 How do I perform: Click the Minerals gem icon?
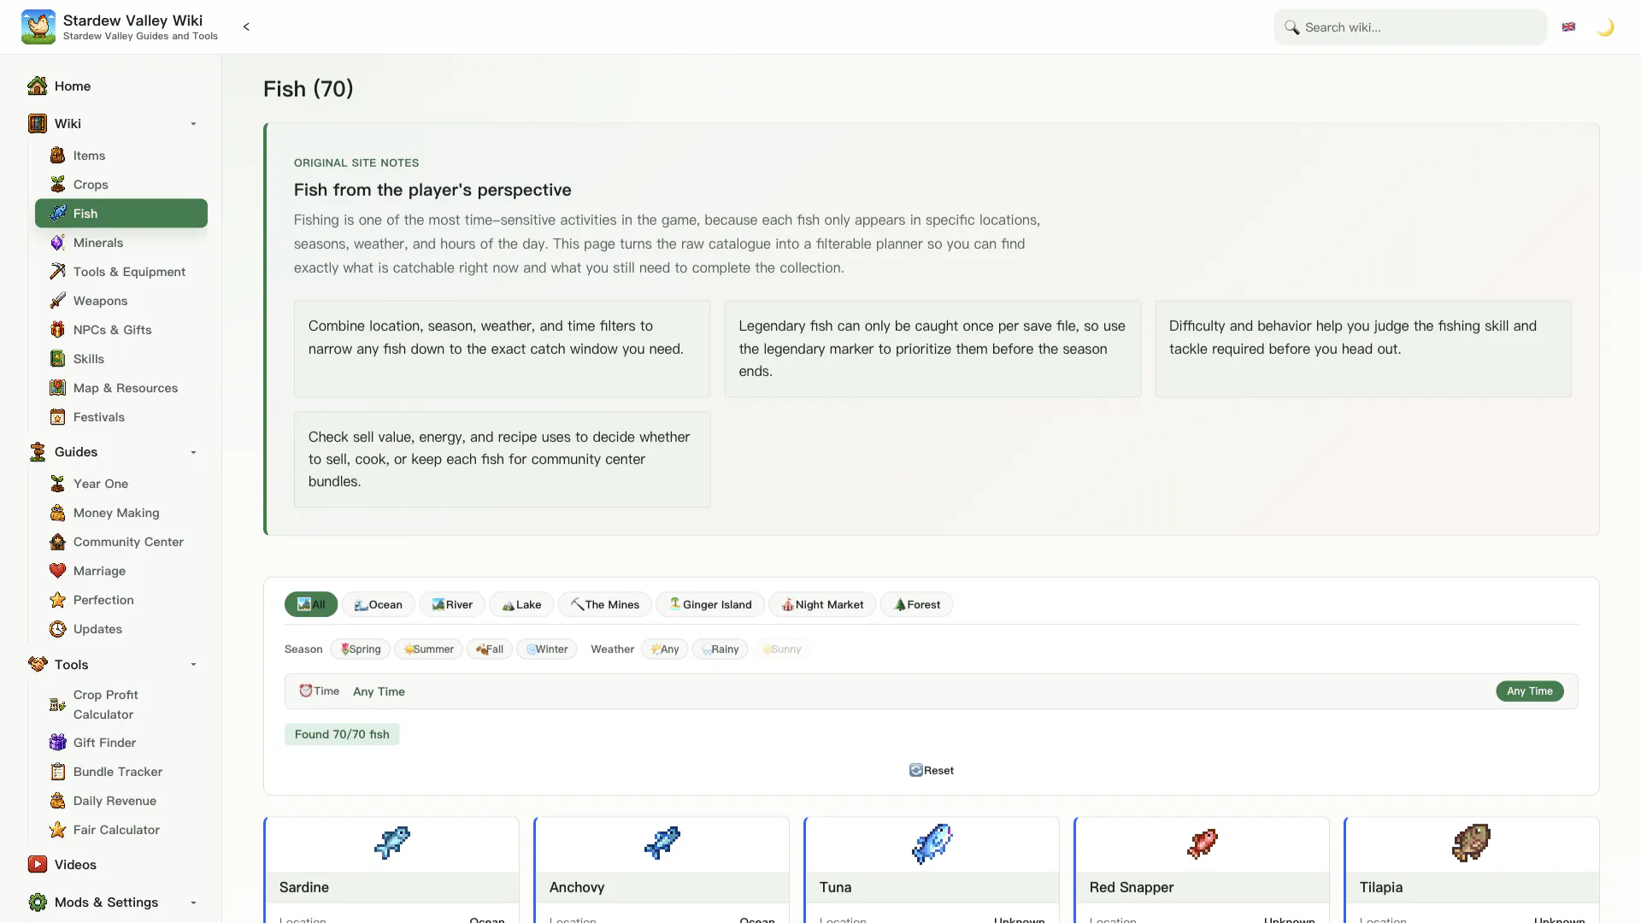coord(57,243)
